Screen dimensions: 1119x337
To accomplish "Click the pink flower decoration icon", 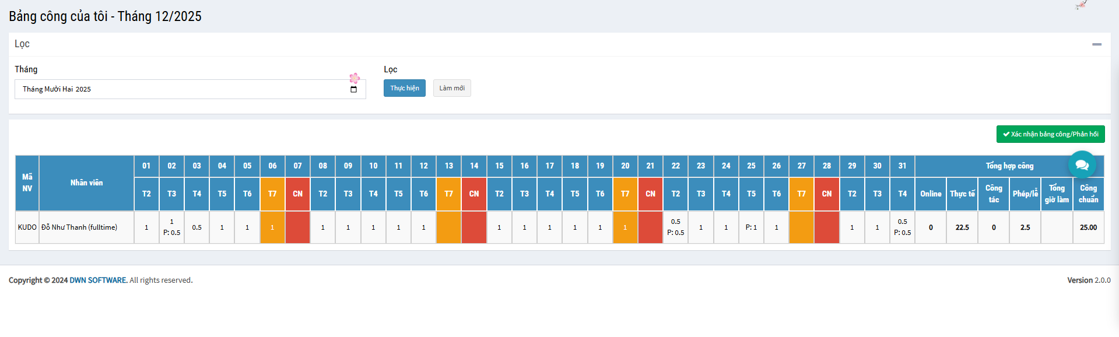I will (x=355, y=78).
